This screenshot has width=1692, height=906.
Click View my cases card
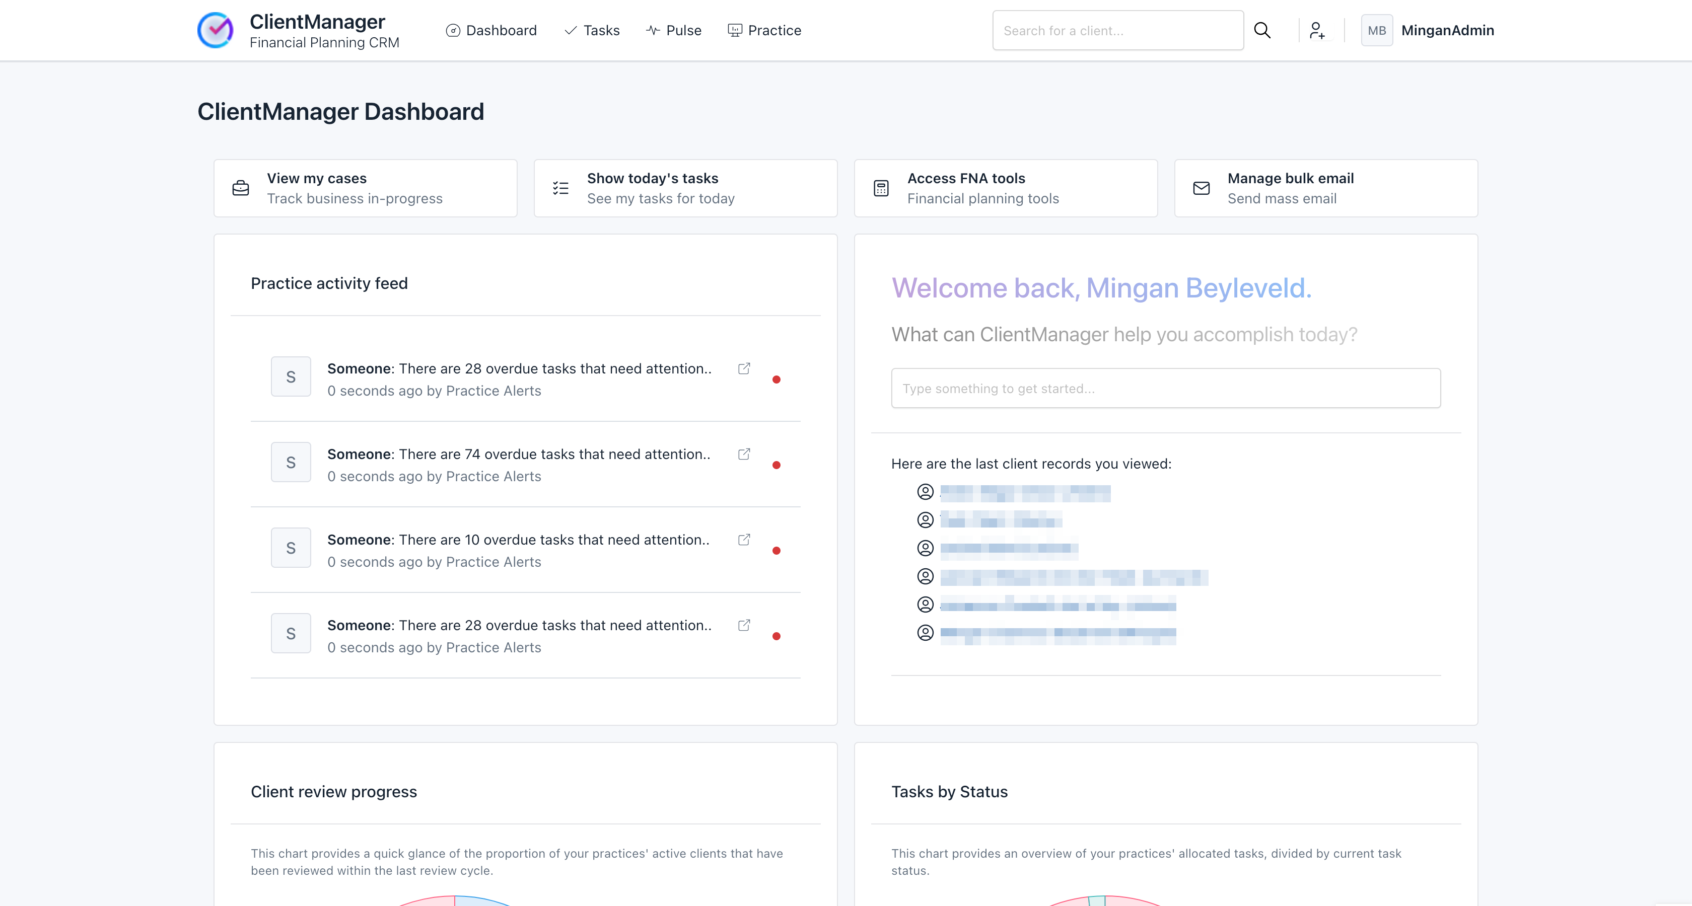[x=365, y=188]
